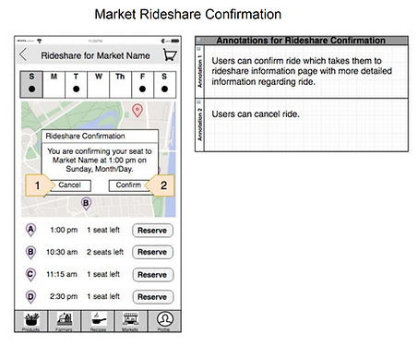Open the shopping cart icon

click(170, 54)
